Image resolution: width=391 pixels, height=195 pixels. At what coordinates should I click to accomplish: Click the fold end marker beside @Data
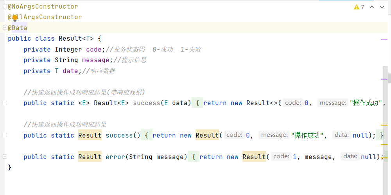(5, 28)
